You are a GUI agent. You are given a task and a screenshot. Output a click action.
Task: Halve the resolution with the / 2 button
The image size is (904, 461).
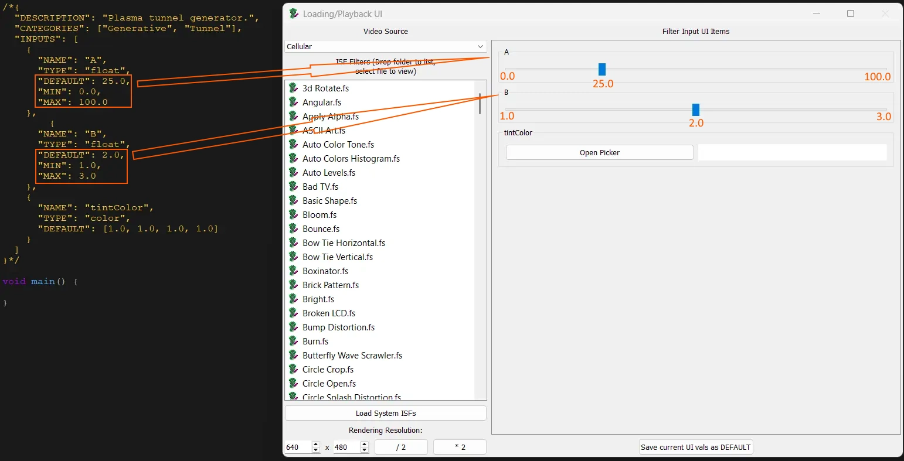point(401,447)
